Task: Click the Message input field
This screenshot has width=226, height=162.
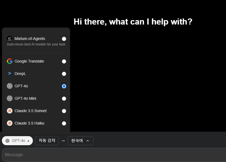Action: (x=114, y=155)
